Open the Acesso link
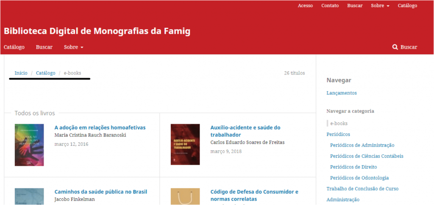Screen dimensions: 434x205 pos(305,6)
